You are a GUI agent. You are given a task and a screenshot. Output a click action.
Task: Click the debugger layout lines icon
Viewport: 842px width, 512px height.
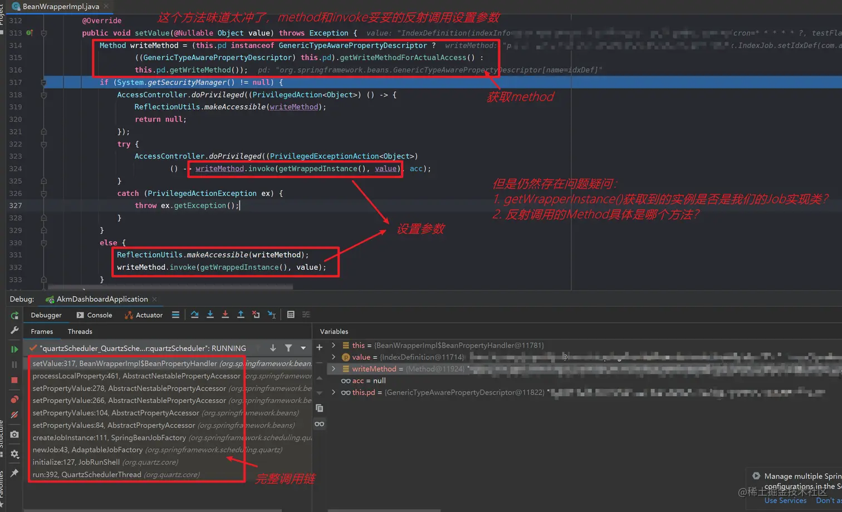coord(175,315)
